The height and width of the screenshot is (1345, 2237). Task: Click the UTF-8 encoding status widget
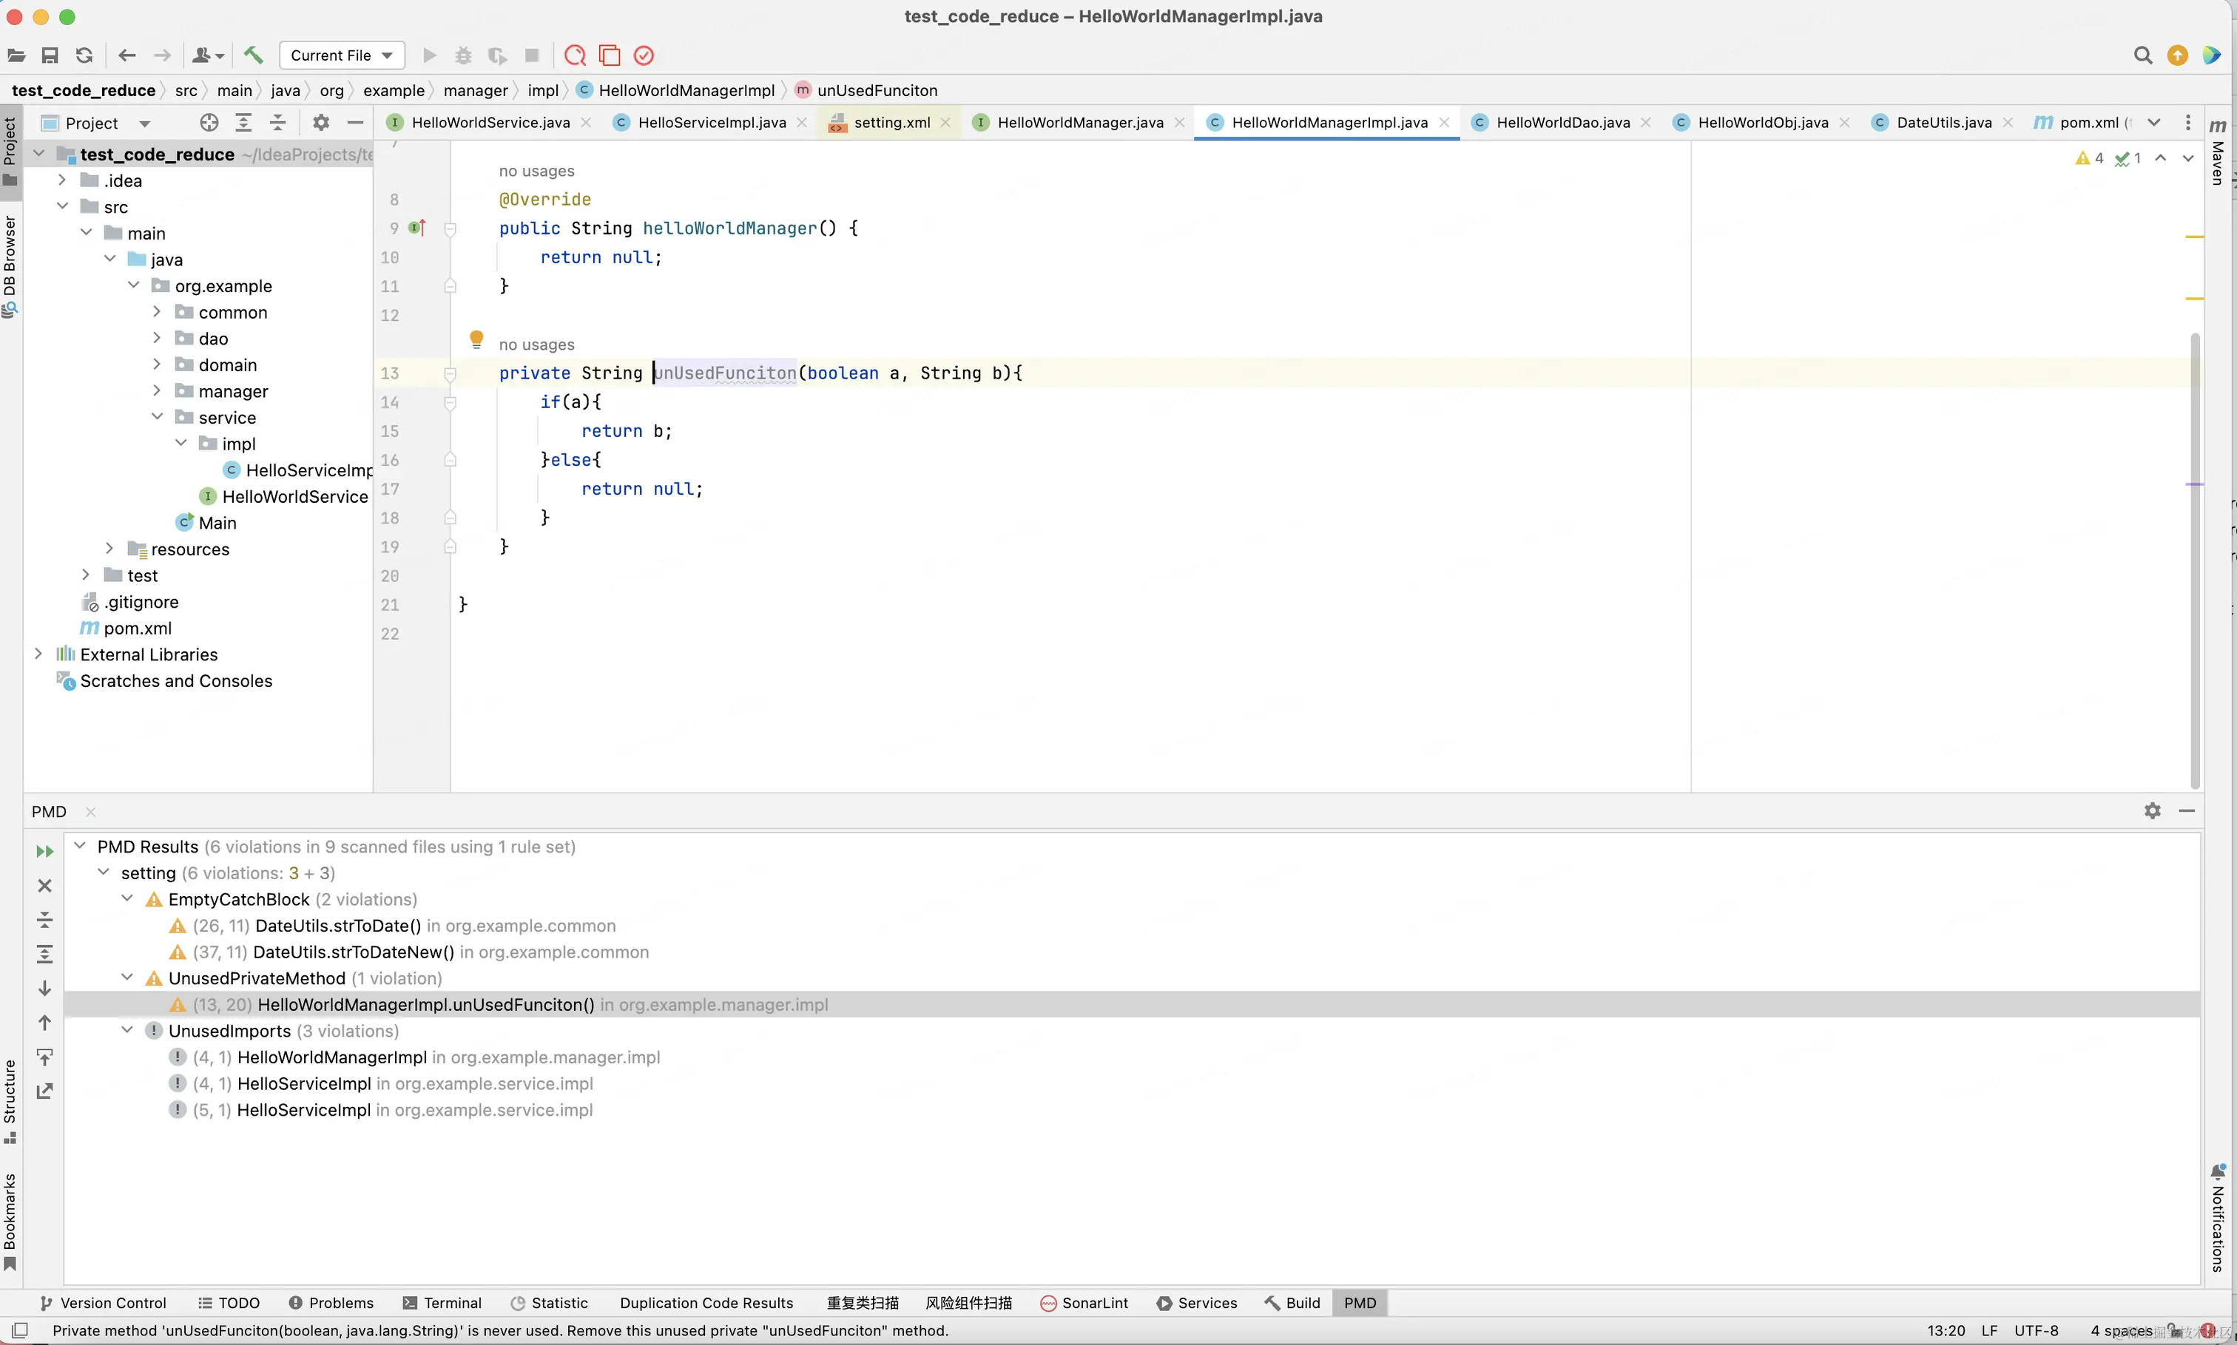(2036, 1330)
